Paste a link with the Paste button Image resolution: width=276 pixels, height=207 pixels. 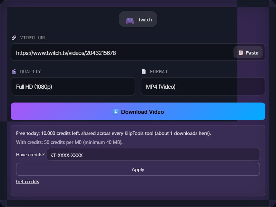point(248,52)
